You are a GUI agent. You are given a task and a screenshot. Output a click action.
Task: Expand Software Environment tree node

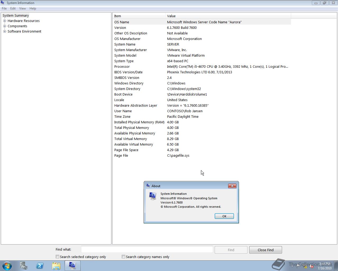click(x=4, y=31)
